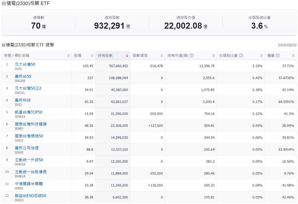Click the total holdings 932,291 張
Image resolution: width=298 pixels, height=204 pixels.
tap(112, 26)
